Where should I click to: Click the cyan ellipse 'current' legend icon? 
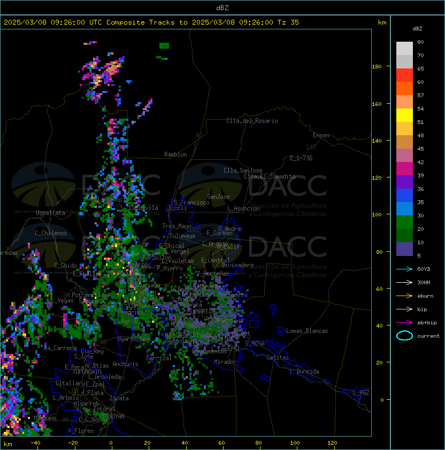(404, 336)
